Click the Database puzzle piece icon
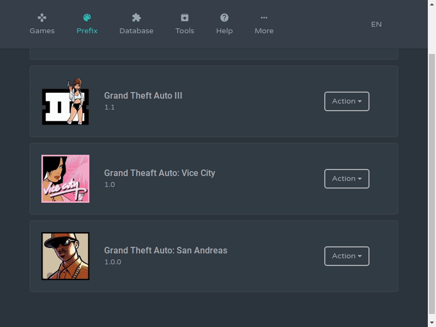 [136, 18]
